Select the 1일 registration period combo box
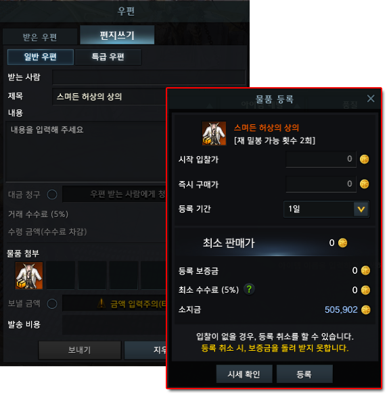 [x=326, y=209]
